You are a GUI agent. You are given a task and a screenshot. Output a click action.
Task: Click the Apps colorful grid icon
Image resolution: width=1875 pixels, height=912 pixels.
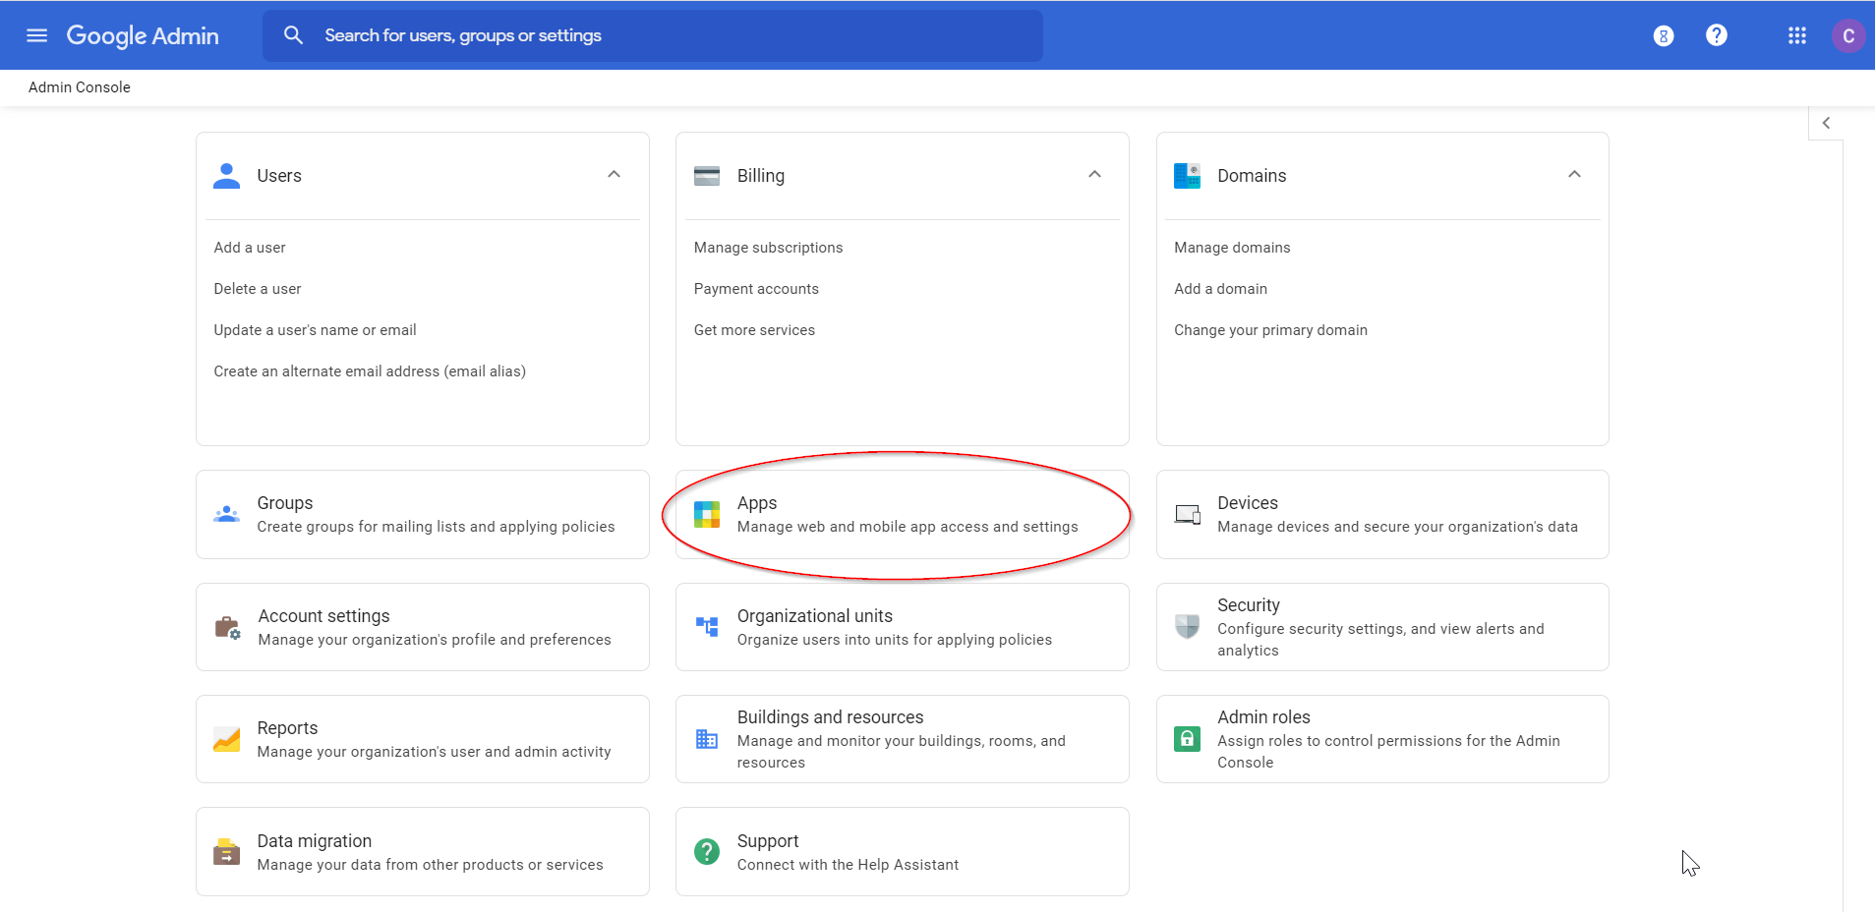click(707, 514)
